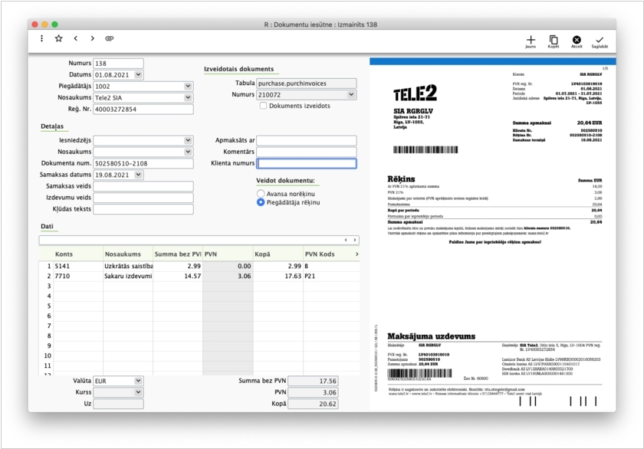Click the Kopēt copy icon
The height and width of the screenshot is (449, 644).
tap(554, 40)
